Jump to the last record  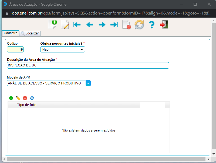click(114, 25)
